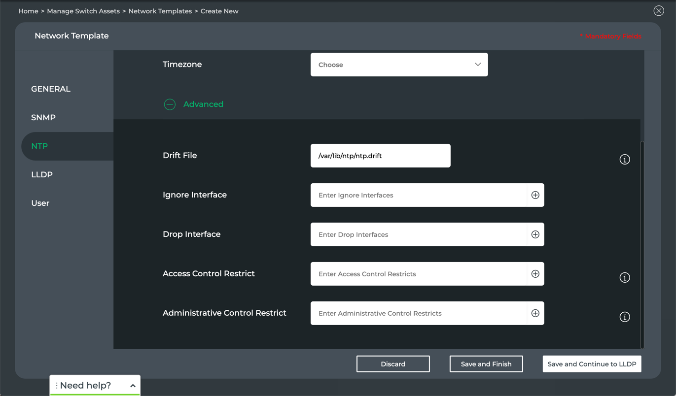Open Manage Switch Assets breadcrumb link
Viewport: 676px width, 396px height.
pyautogui.click(x=83, y=11)
